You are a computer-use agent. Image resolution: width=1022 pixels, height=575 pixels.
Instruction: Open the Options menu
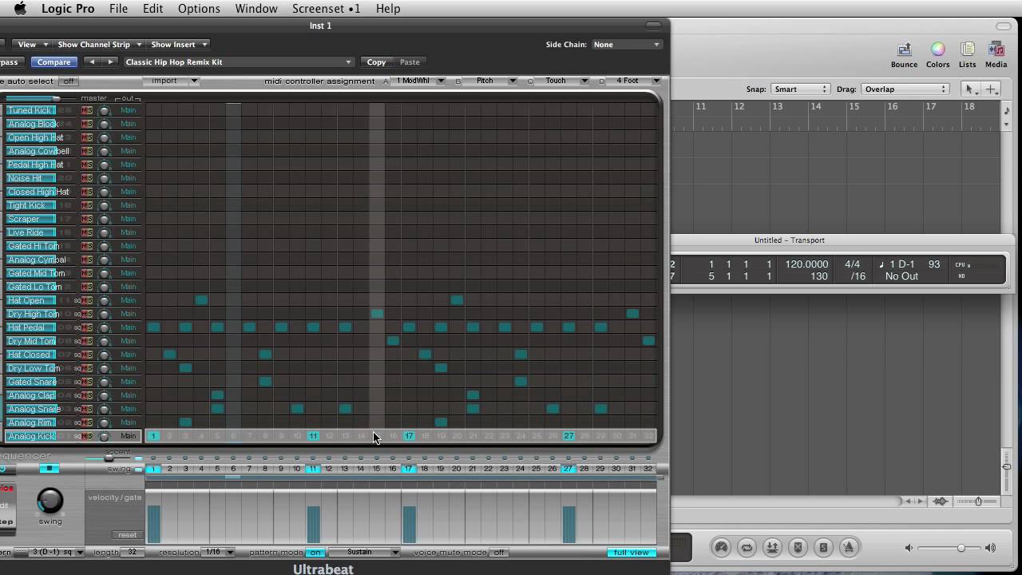click(199, 9)
